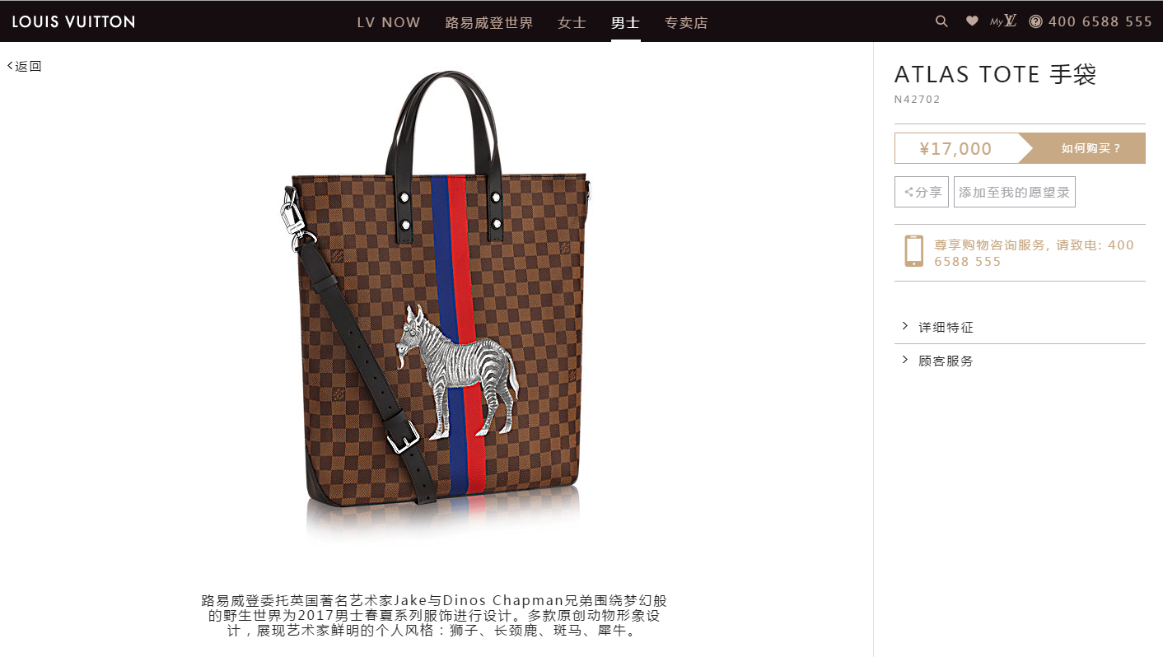Click the back arrow next to 返回
Image resolution: width=1163 pixels, height=657 pixels.
click(x=10, y=66)
